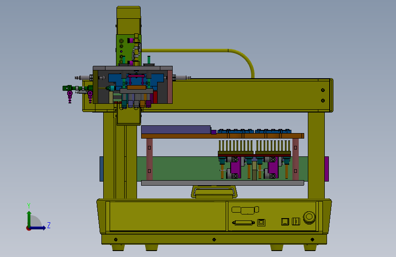Select the blue block on the left column side

point(101,169)
